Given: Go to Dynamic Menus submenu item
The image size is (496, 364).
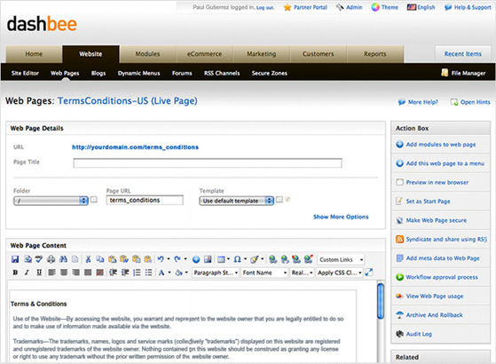Looking at the screenshot, I should [x=139, y=73].
